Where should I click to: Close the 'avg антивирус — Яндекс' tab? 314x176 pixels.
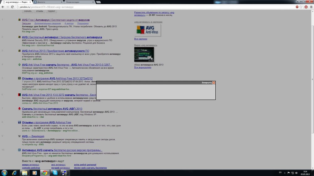[x=30, y=2]
